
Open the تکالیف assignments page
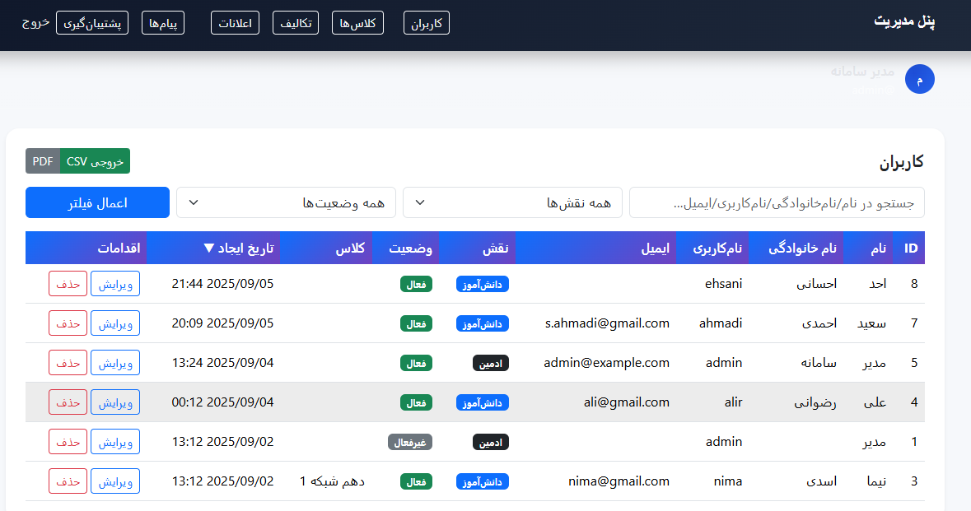click(x=295, y=22)
